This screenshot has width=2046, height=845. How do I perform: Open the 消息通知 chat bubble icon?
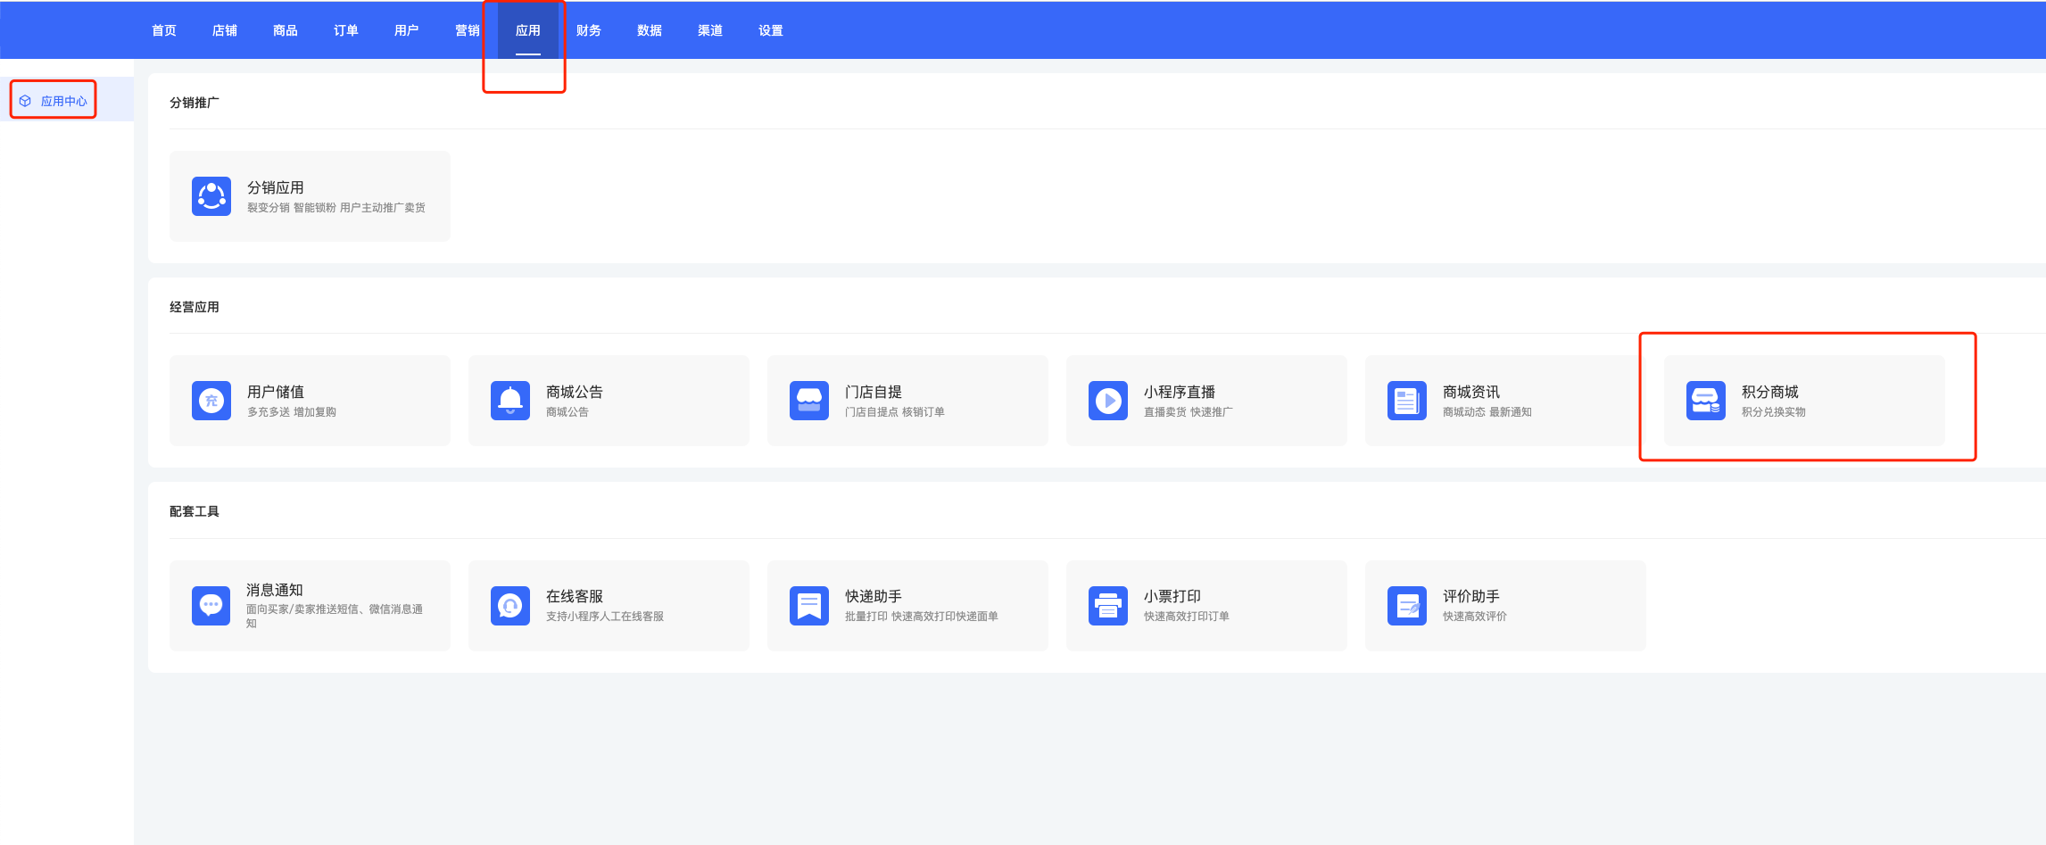point(211,606)
